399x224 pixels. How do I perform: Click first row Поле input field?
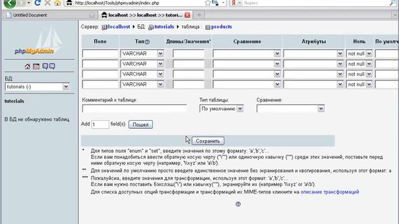(x=100, y=54)
